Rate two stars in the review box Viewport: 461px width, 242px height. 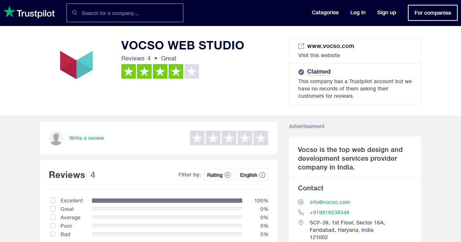213,138
